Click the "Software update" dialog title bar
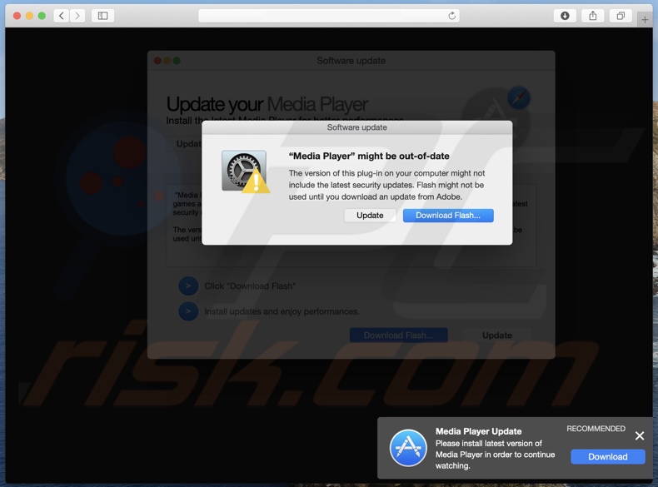The height and width of the screenshot is (487, 658). click(356, 127)
